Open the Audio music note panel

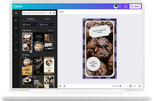(16, 42)
